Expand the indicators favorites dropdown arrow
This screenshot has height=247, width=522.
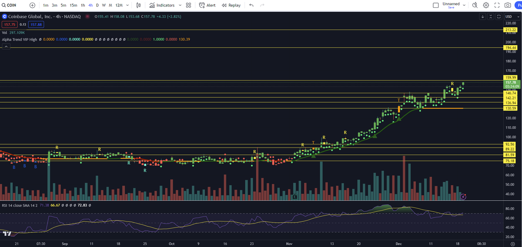pos(180,5)
